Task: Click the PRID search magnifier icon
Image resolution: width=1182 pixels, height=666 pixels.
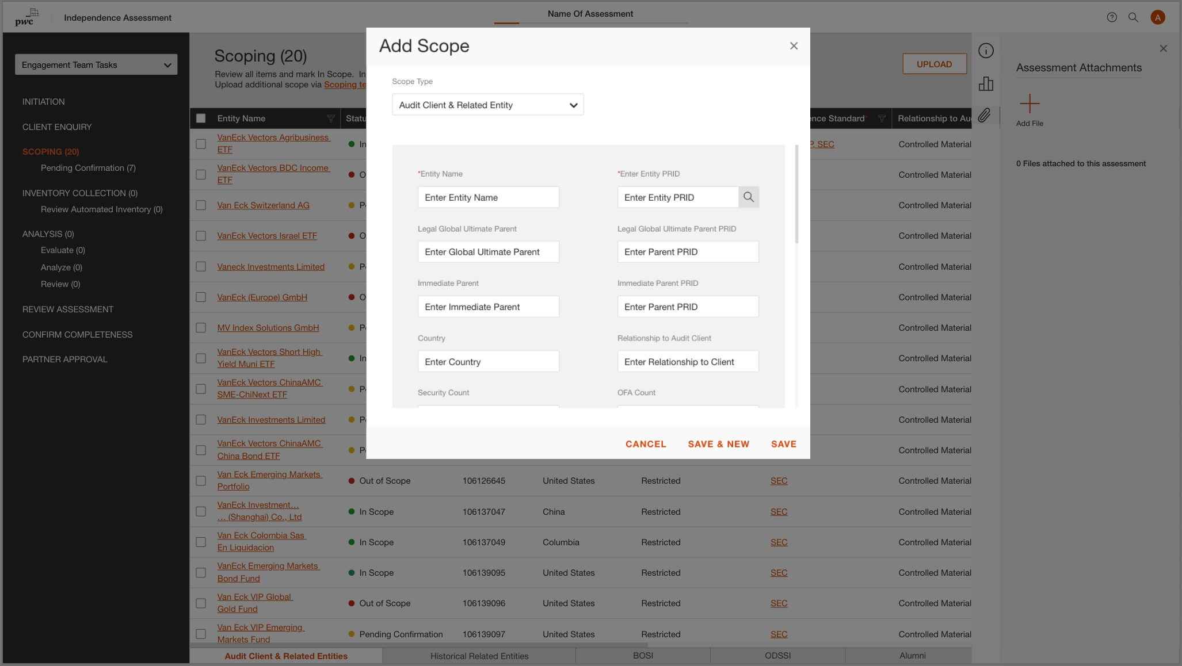Action: [748, 197]
